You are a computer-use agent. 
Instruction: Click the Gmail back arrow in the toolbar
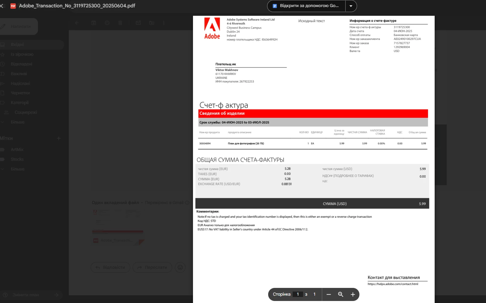coord(77,23)
